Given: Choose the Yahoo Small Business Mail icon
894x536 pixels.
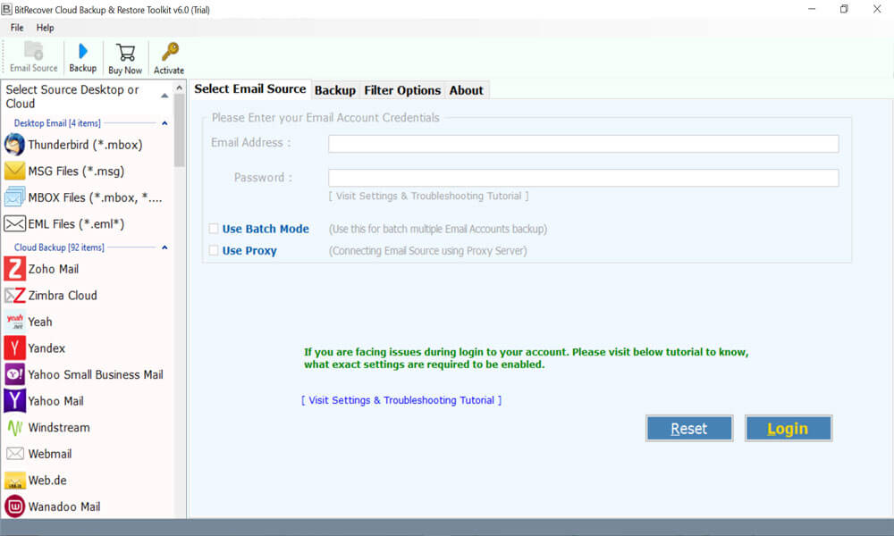Looking at the screenshot, I should (14, 375).
